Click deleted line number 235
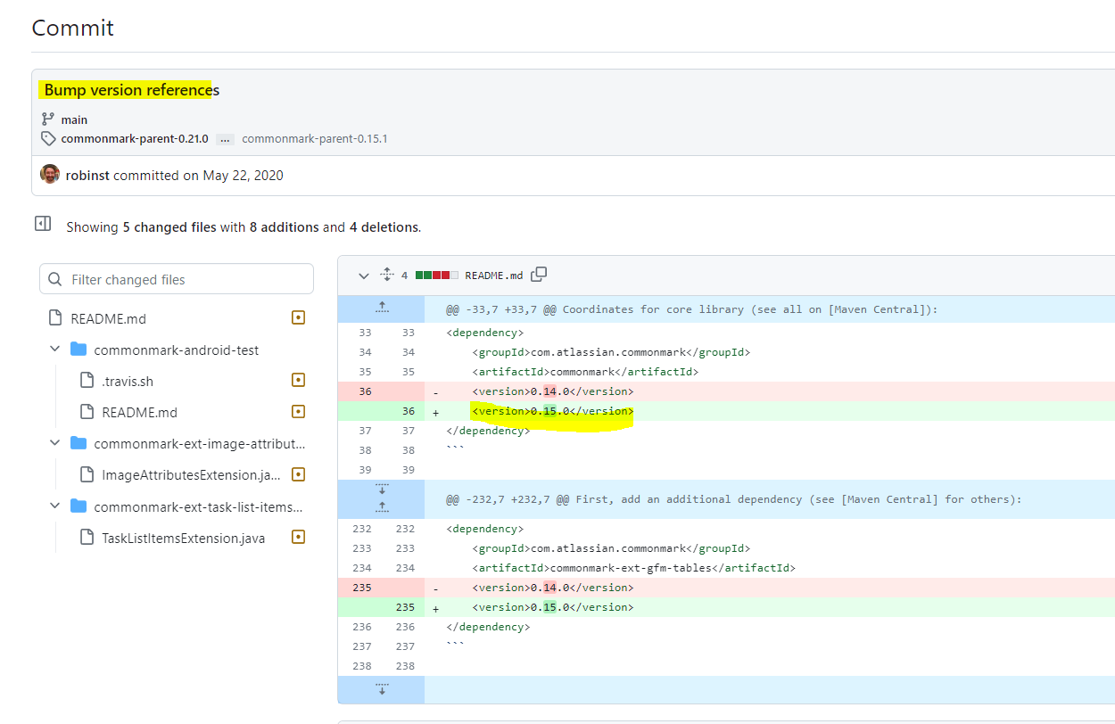The width and height of the screenshot is (1115, 724). pyautogui.click(x=361, y=588)
